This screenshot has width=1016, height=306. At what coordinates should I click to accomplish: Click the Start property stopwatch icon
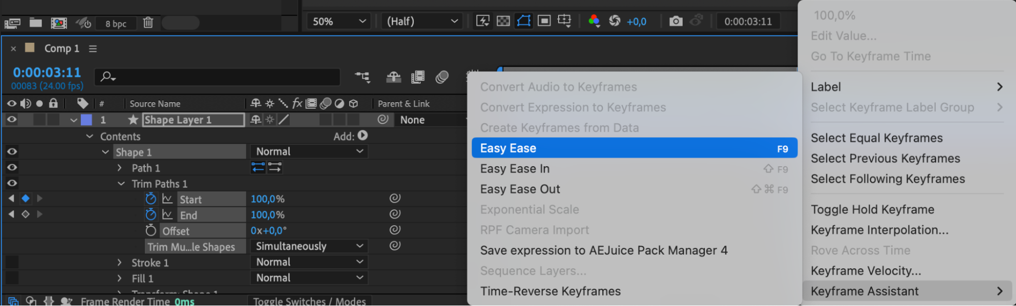(x=151, y=199)
